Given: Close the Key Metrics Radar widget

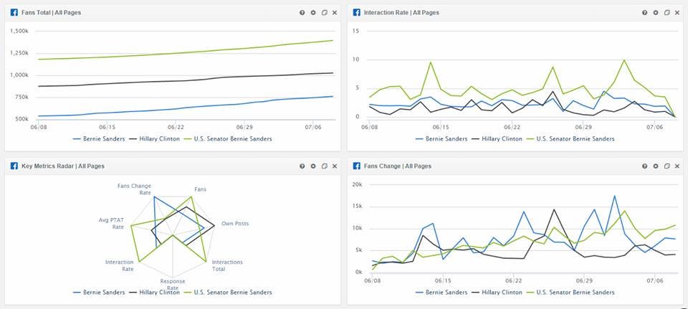Looking at the screenshot, I should (x=335, y=166).
